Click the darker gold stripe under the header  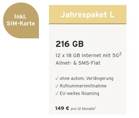88,24
